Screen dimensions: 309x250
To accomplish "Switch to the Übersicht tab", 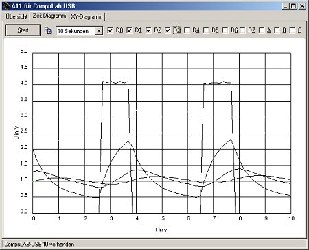I will tap(16, 16).
